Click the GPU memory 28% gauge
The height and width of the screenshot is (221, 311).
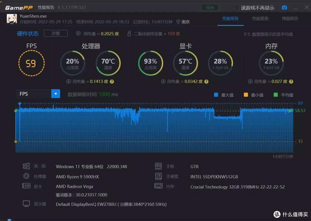[220, 63]
